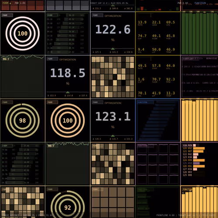
Task: Click the ALGO BIAS 85.9% header text
Action: point(119,3)
